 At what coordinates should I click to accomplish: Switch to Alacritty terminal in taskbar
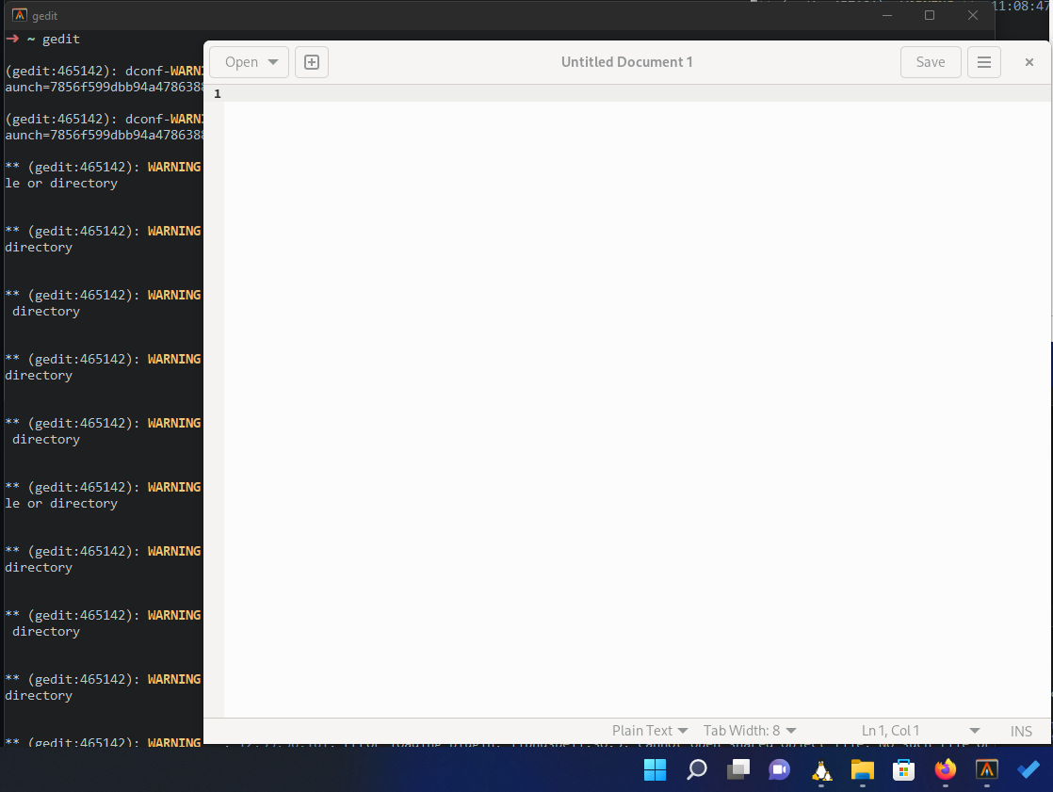pos(986,769)
